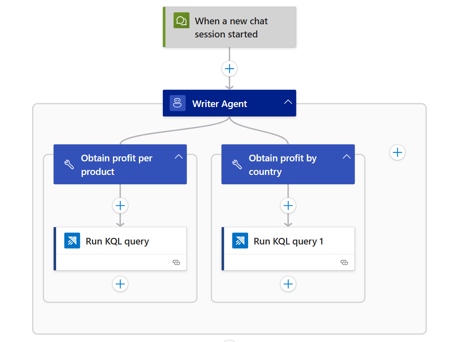
Task: Click wrench icon on Obtain profit by country
Action: coord(237,165)
